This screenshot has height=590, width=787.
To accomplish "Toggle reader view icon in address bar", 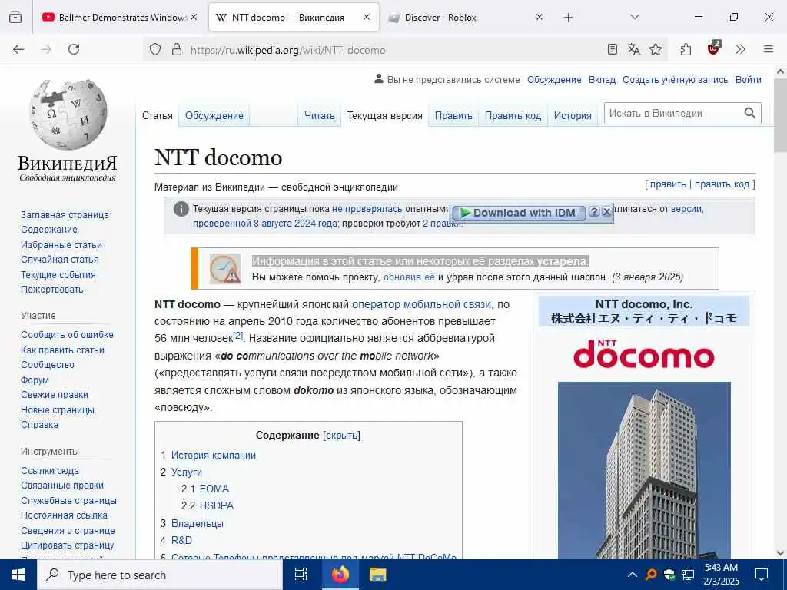I will (613, 49).
